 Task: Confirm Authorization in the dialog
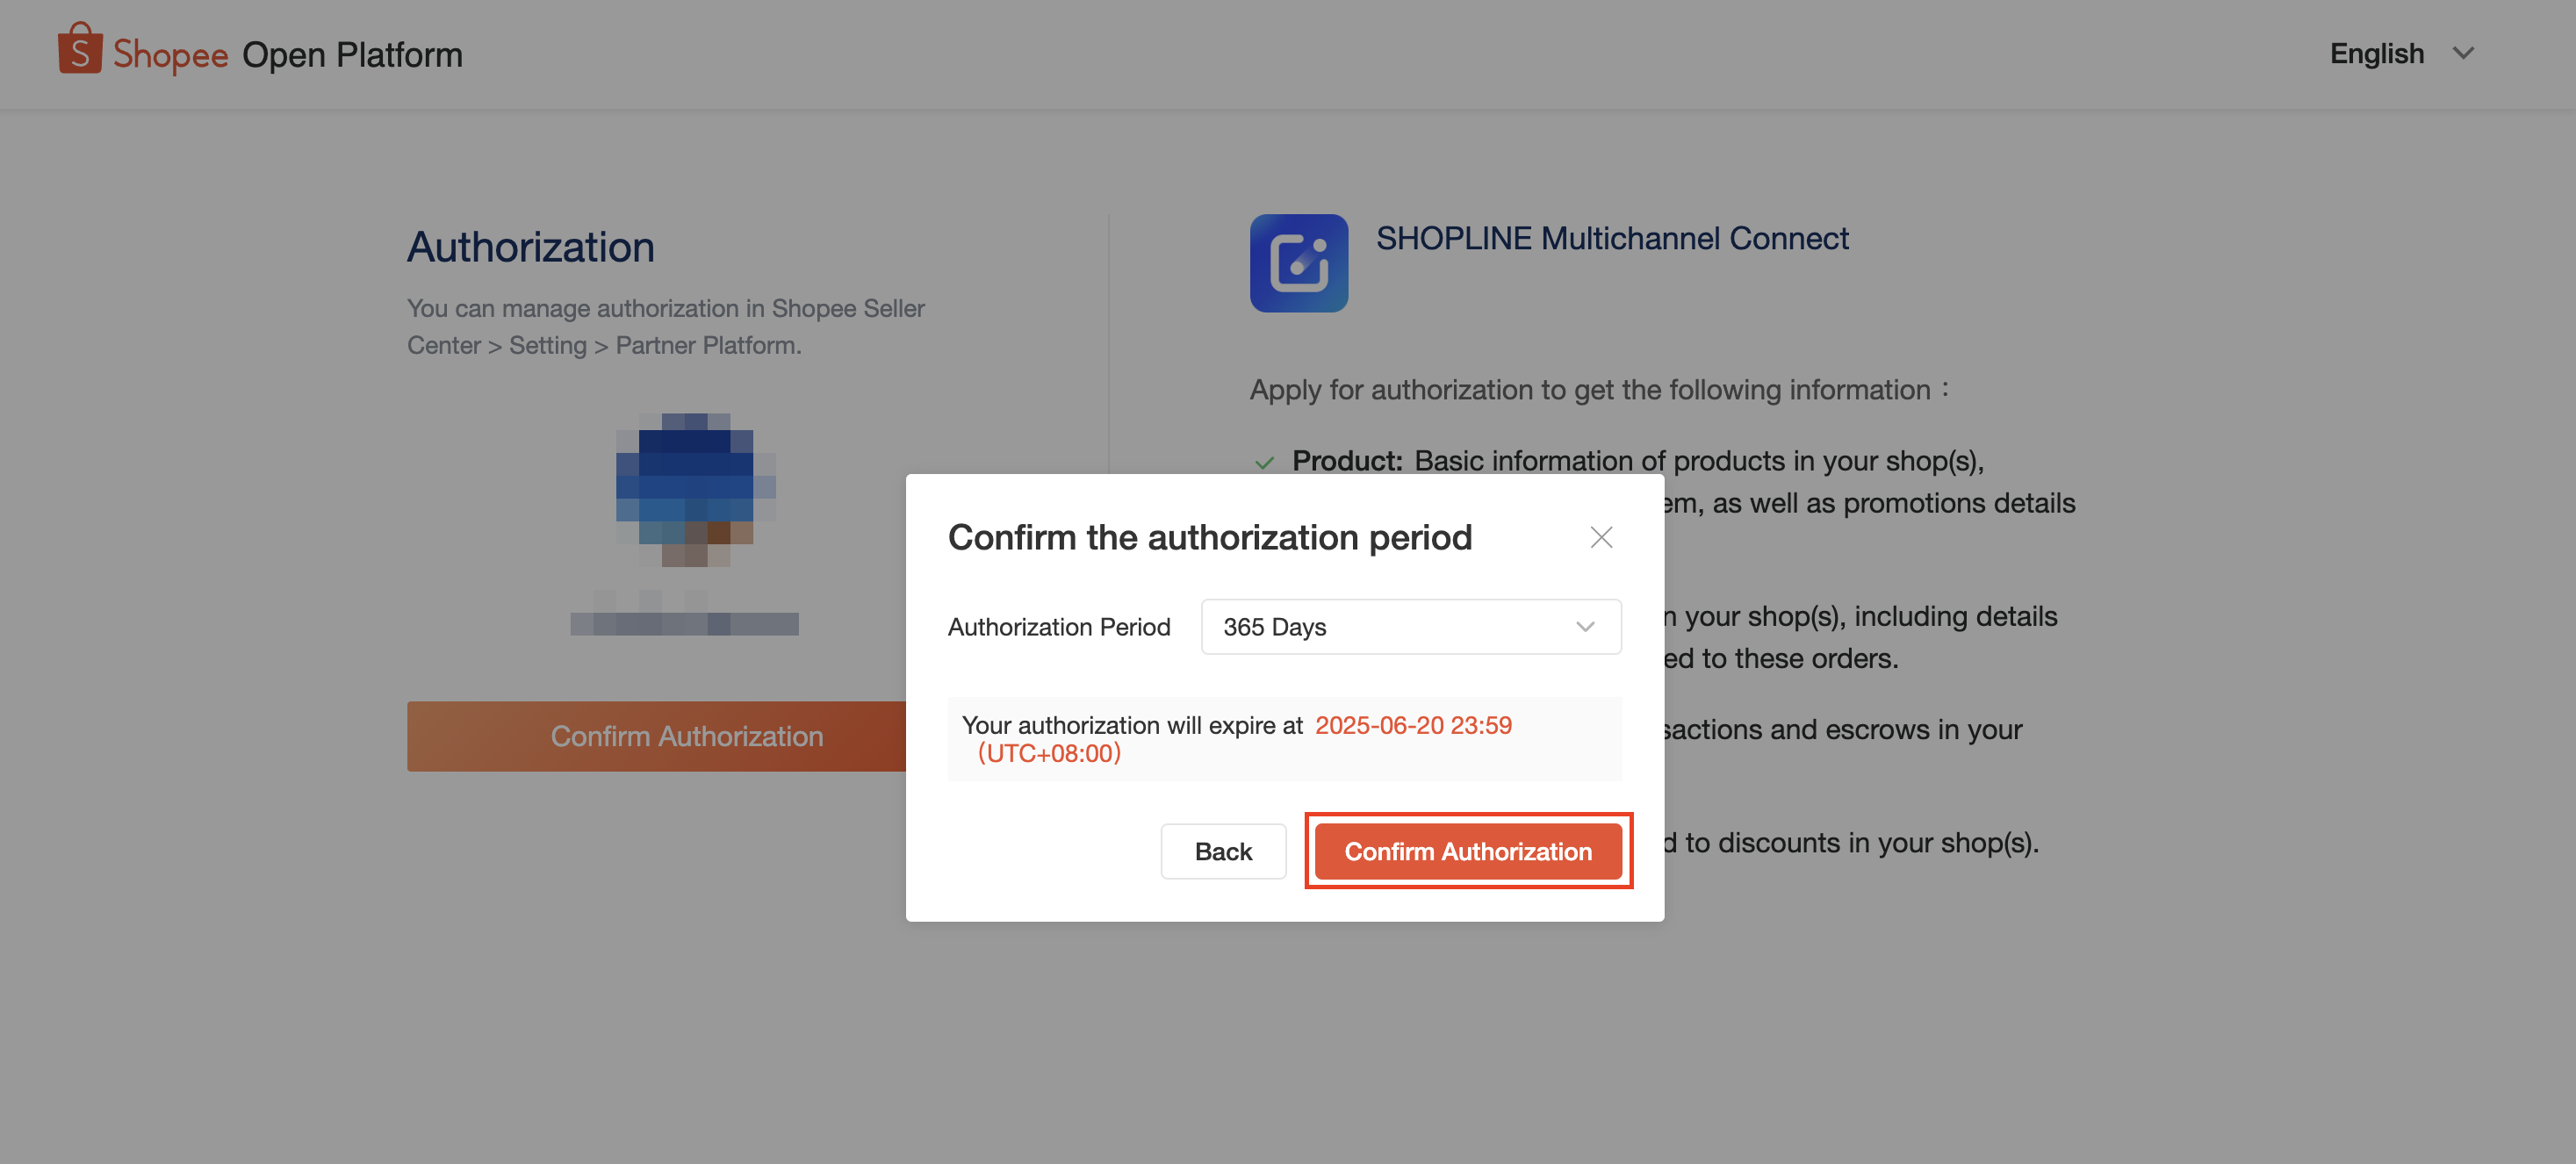1467,851
